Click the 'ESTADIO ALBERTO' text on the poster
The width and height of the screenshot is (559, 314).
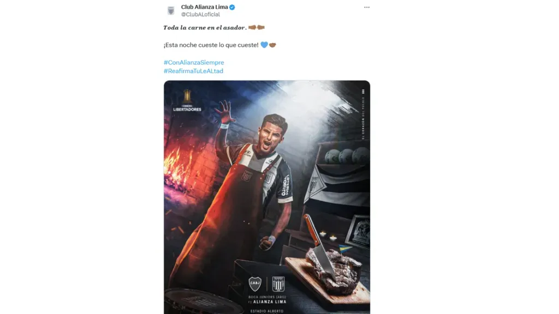(x=267, y=311)
